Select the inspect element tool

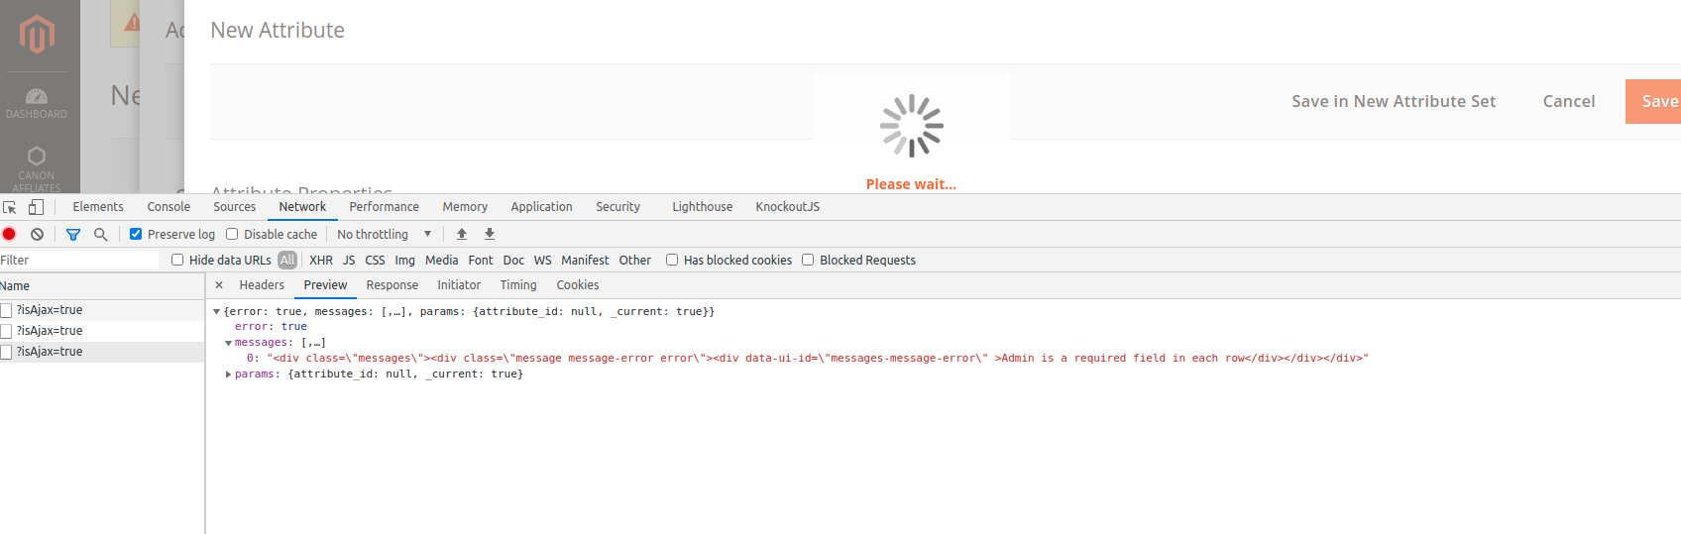tap(10, 207)
